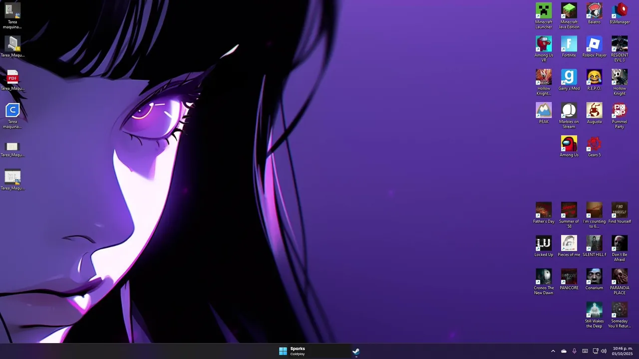Screen dimensions: 639x359
Task: Select the red PDF Tarea_Maqu file
Action: pyautogui.click(x=12, y=80)
